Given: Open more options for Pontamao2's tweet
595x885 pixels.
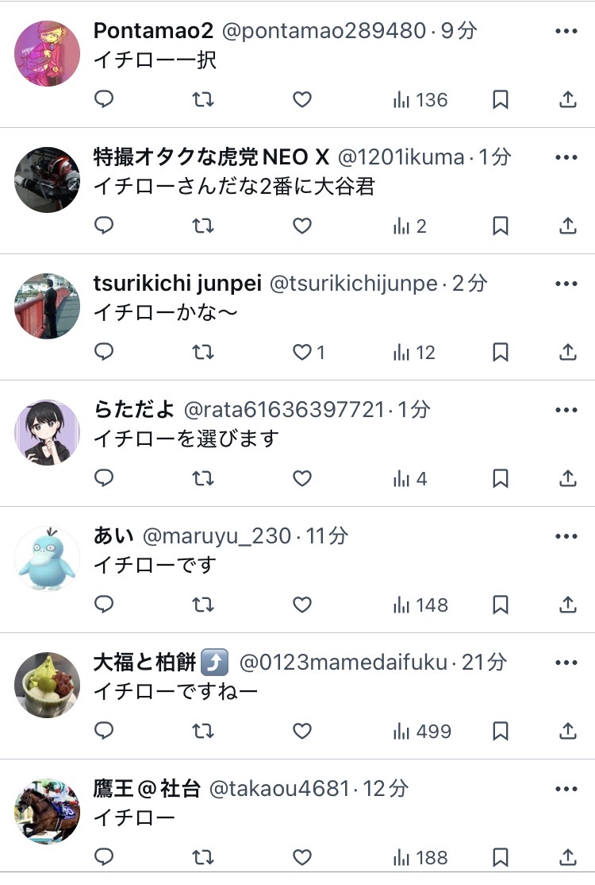Looking at the screenshot, I should click(566, 31).
